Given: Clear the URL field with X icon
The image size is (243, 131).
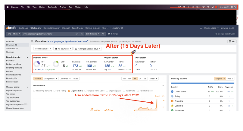Looking at the screenshot, I should pyautogui.click(x=82, y=34).
